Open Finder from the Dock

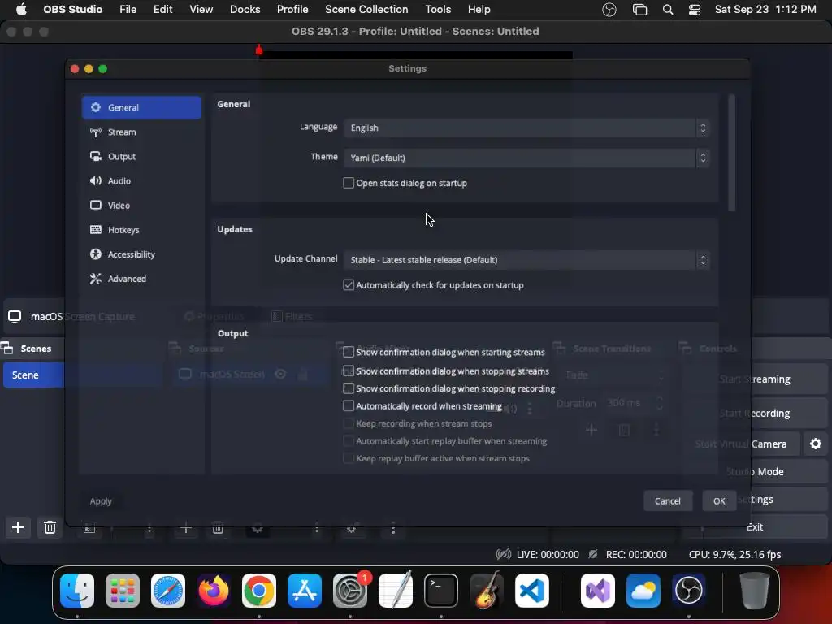(77, 591)
